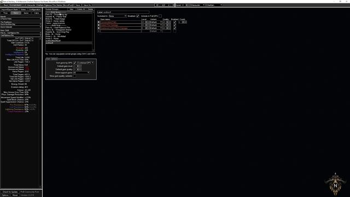Toggle Sort gems by DPS checkbox
The width and height of the screenshot is (350, 197).
click(x=75, y=63)
